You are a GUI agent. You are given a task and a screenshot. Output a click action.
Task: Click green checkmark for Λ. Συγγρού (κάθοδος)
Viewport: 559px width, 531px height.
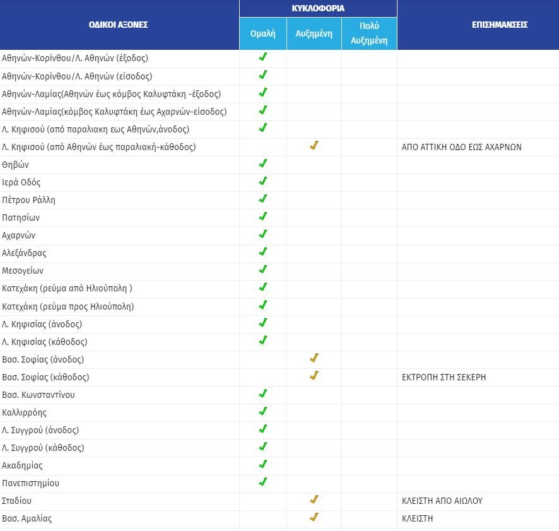[263, 446]
